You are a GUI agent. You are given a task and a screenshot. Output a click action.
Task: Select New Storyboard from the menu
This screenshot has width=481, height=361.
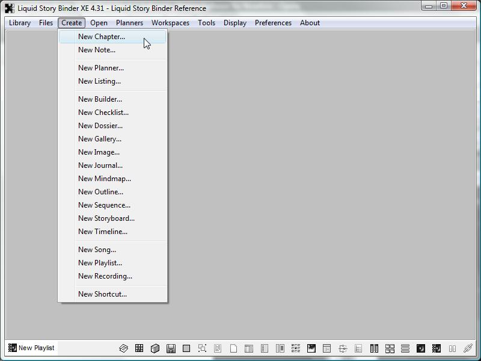tap(106, 218)
